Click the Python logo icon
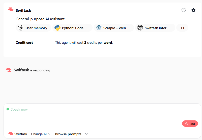 tap(57, 28)
